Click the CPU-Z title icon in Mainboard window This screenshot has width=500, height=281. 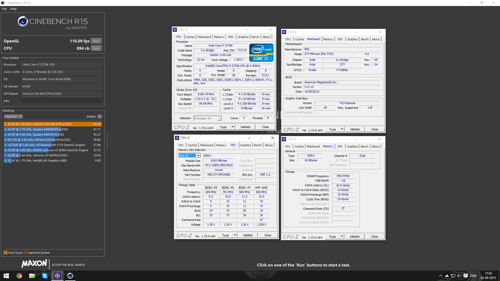click(x=284, y=32)
